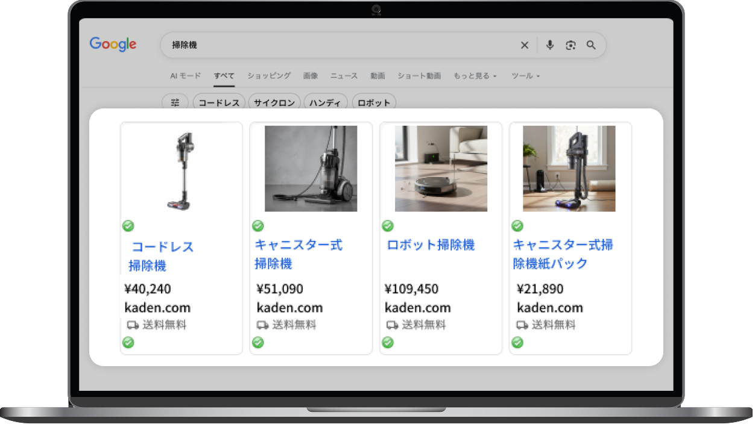This screenshot has height=442, width=755.
Task: Select the ハンディ filter chip
Action: click(326, 102)
